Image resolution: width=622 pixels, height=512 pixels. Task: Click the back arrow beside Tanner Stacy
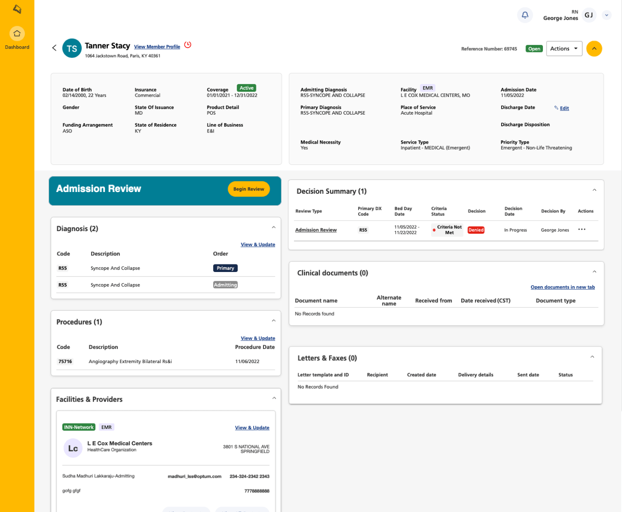click(54, 48)
